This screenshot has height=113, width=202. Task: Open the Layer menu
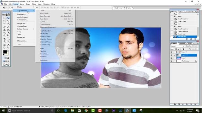pos(22,4)
